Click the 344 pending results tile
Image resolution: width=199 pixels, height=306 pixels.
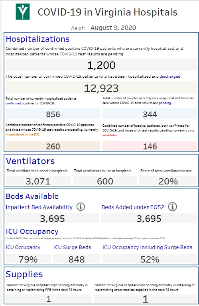click(x=150, y=114)
